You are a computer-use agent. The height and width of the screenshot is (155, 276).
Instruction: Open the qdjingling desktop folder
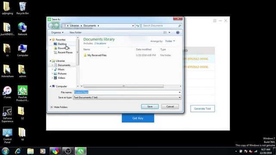click(x=7, y=8)
